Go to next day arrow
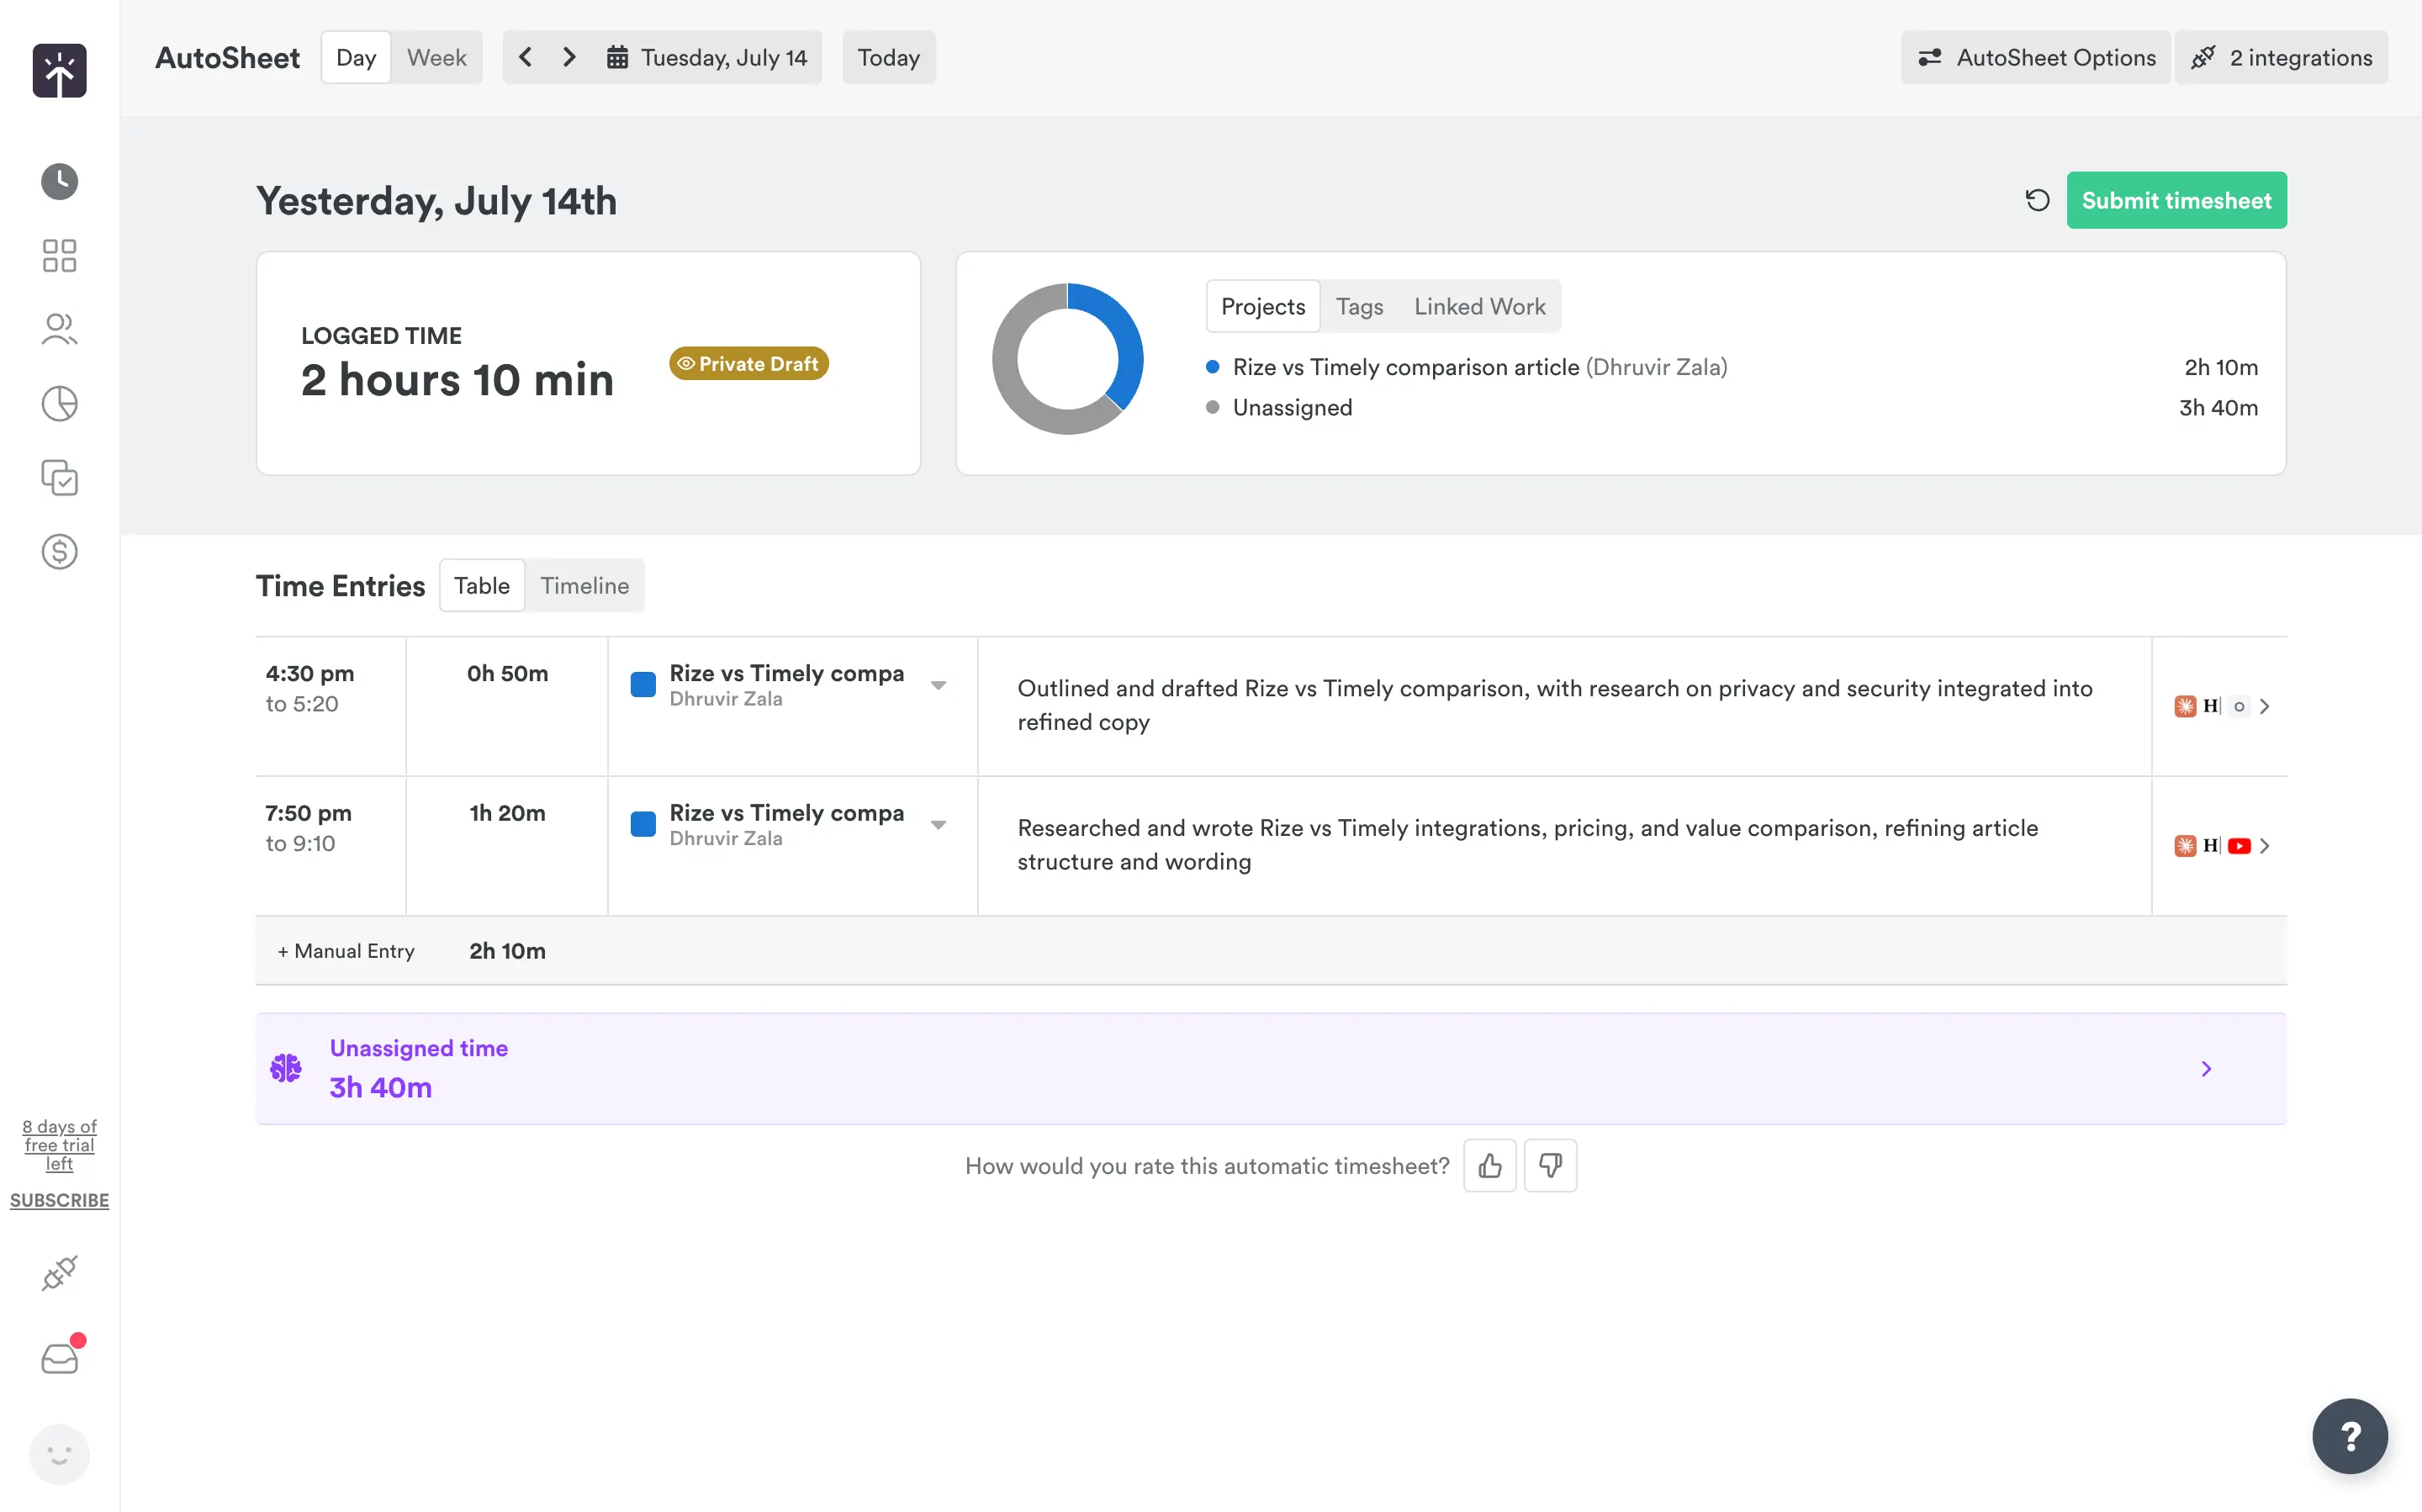This screenshot has height=1512, width=2422. point(569,57)
